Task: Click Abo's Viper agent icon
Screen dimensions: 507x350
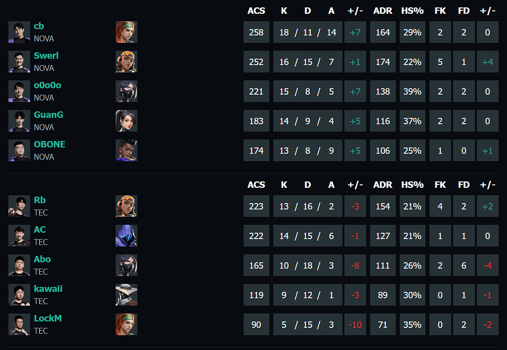Action: (127, 265)
